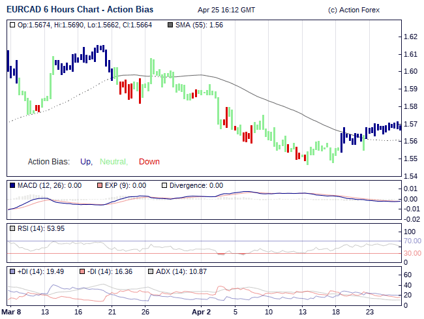
Task: Click the blue Up, bias legend
Action: pos(87,162)
